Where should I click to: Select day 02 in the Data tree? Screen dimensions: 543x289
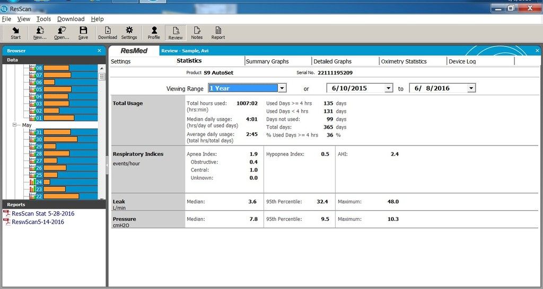[64, 111]
